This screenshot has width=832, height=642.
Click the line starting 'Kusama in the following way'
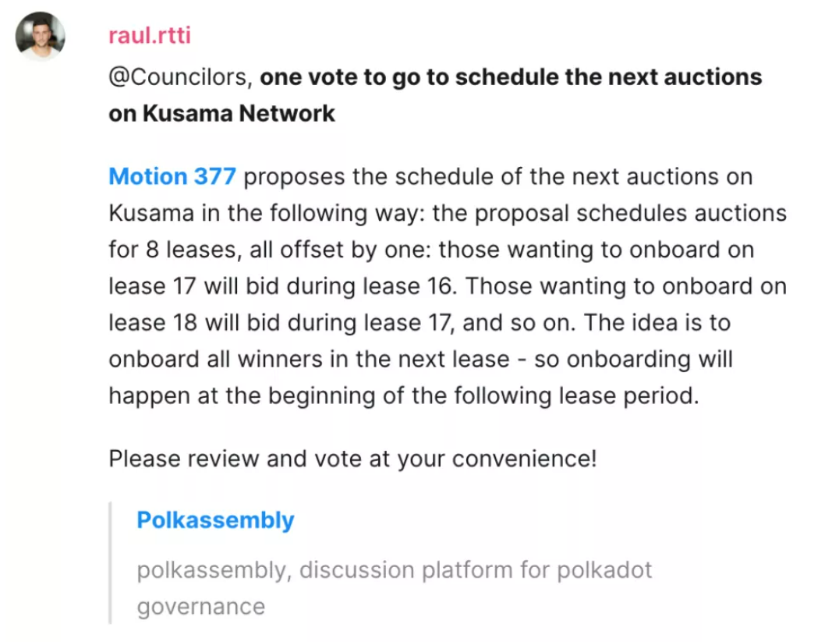click(448, 214)
